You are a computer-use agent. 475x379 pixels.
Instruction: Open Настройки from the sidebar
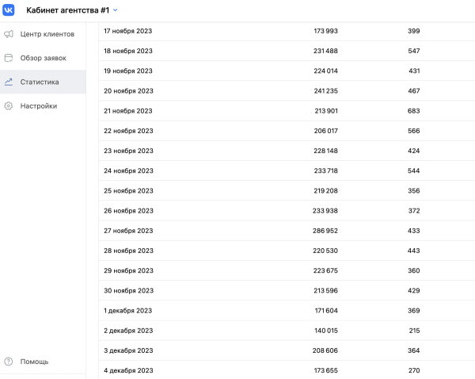38,105
